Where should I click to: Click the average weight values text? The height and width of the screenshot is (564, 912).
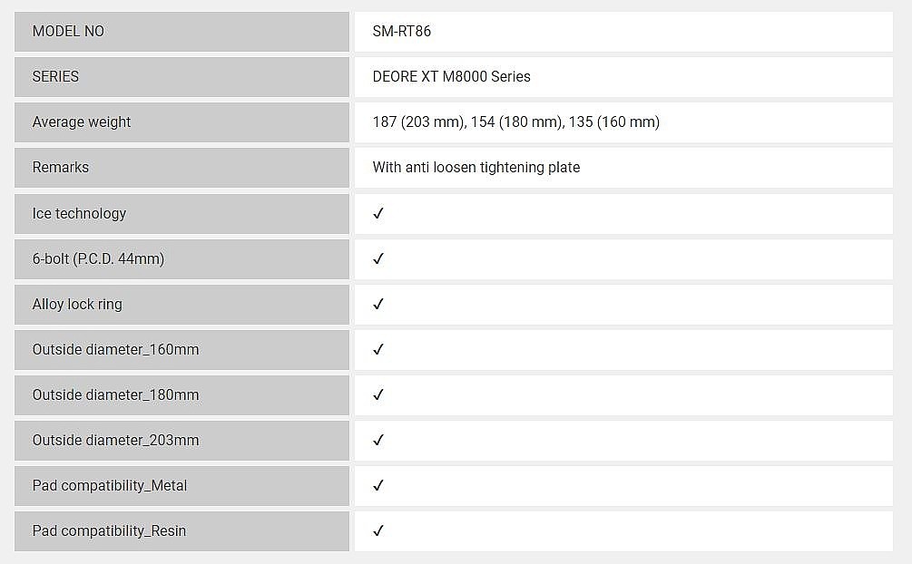pyautogui.click(x=515, y=122)
